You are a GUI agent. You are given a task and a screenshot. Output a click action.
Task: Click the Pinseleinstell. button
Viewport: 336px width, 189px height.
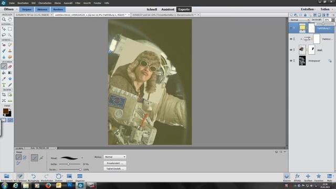115,163
